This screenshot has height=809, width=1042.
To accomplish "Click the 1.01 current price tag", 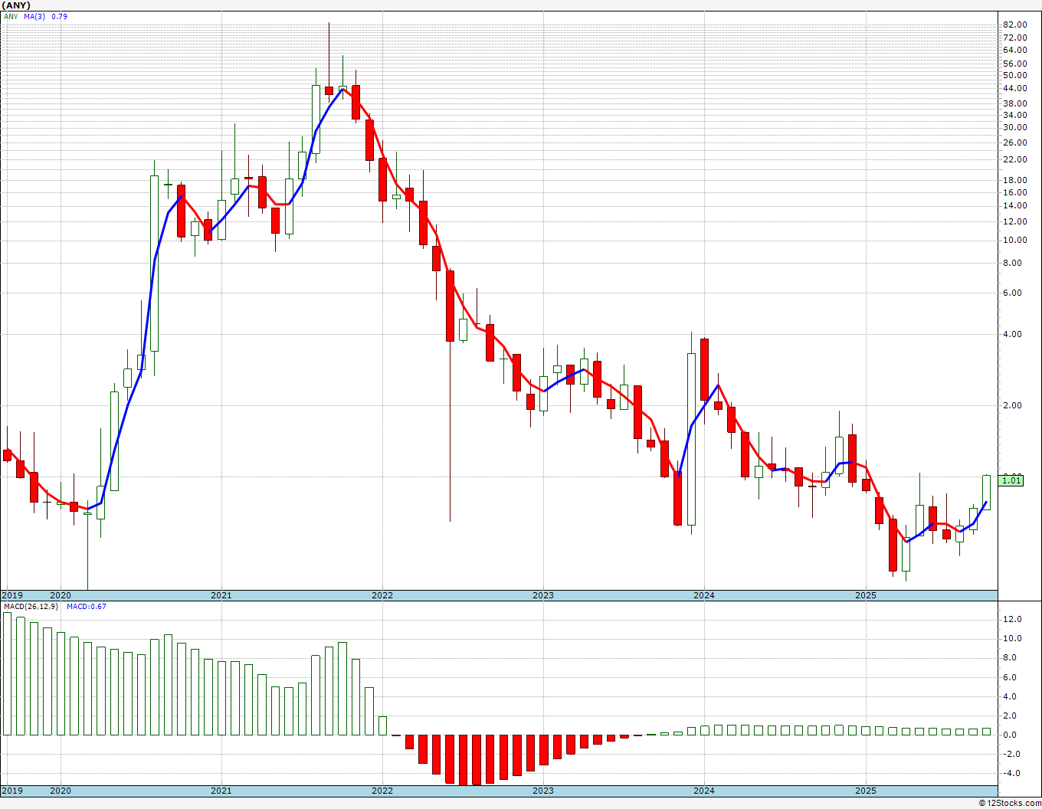I will (x=1011, y=480).
